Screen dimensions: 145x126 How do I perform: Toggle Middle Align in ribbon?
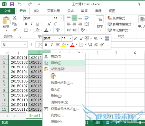[74, 18]
